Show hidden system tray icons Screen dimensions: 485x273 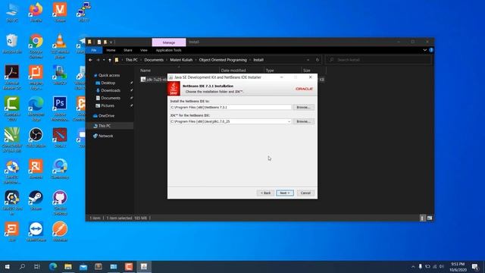click(x=413, y=266)
